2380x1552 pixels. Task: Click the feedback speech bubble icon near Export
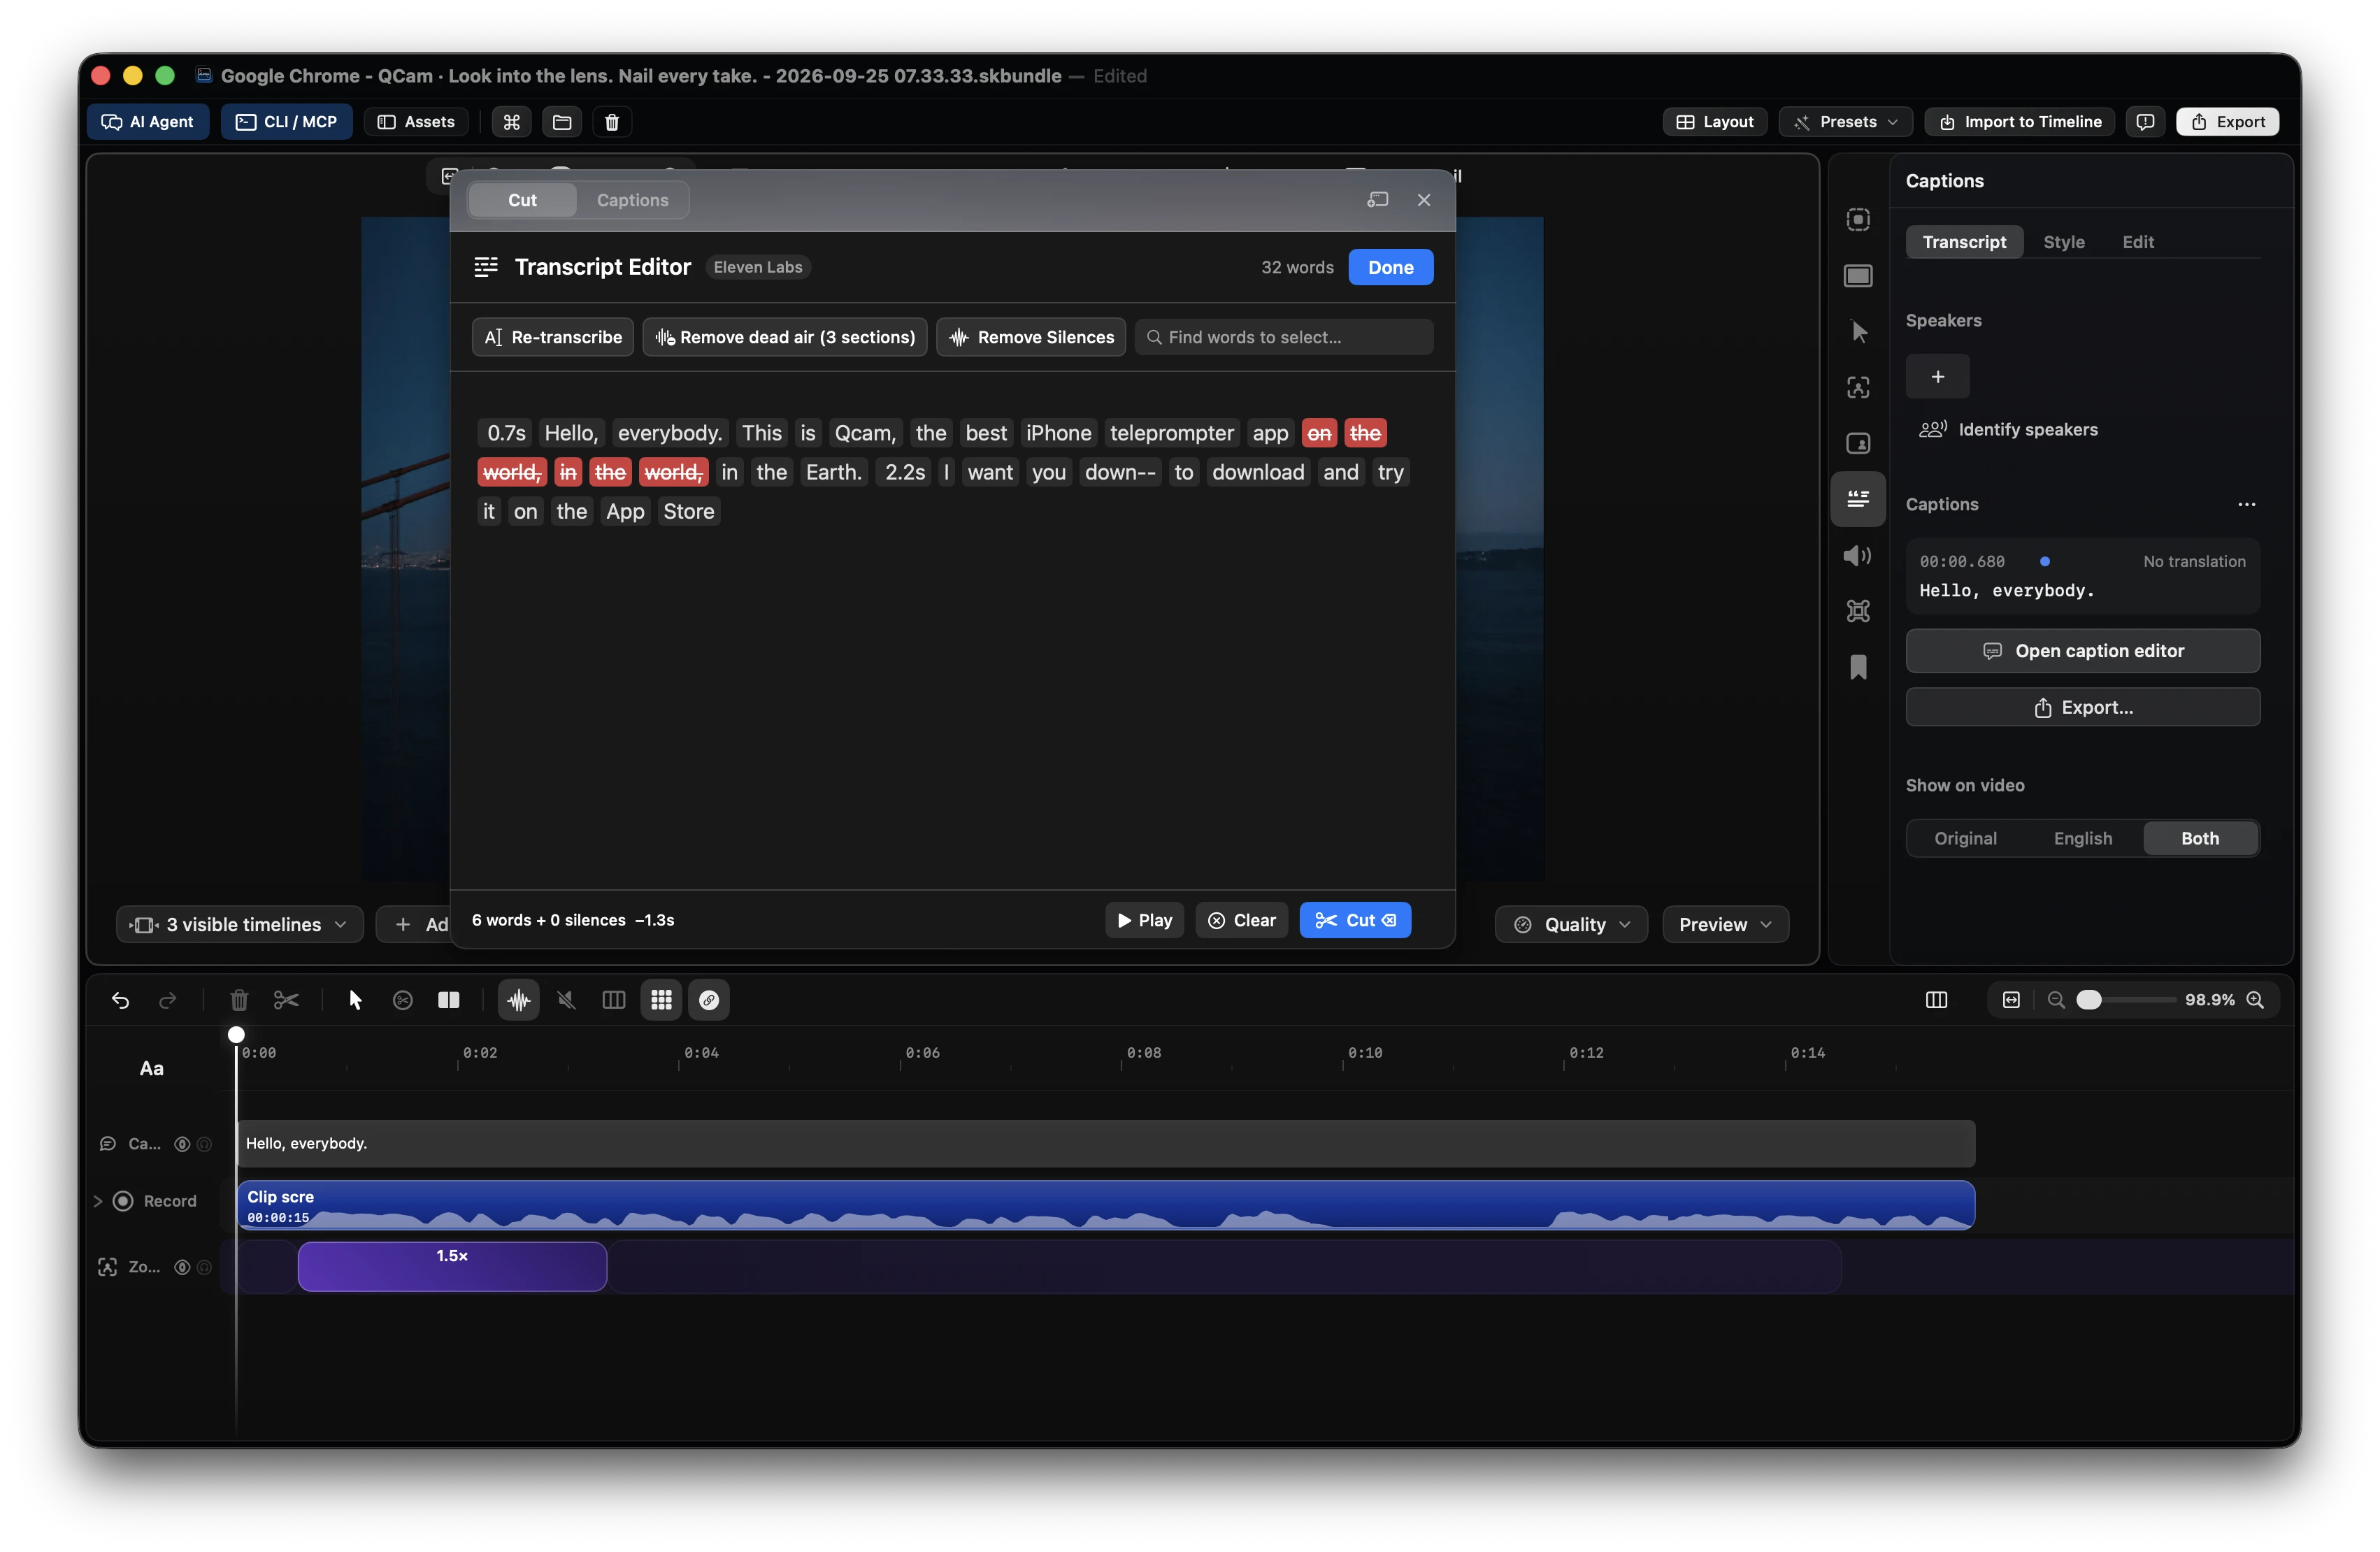point(2145,122)
